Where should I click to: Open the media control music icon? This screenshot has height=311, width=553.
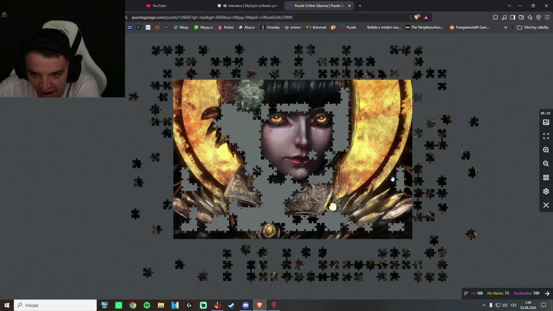504,17
